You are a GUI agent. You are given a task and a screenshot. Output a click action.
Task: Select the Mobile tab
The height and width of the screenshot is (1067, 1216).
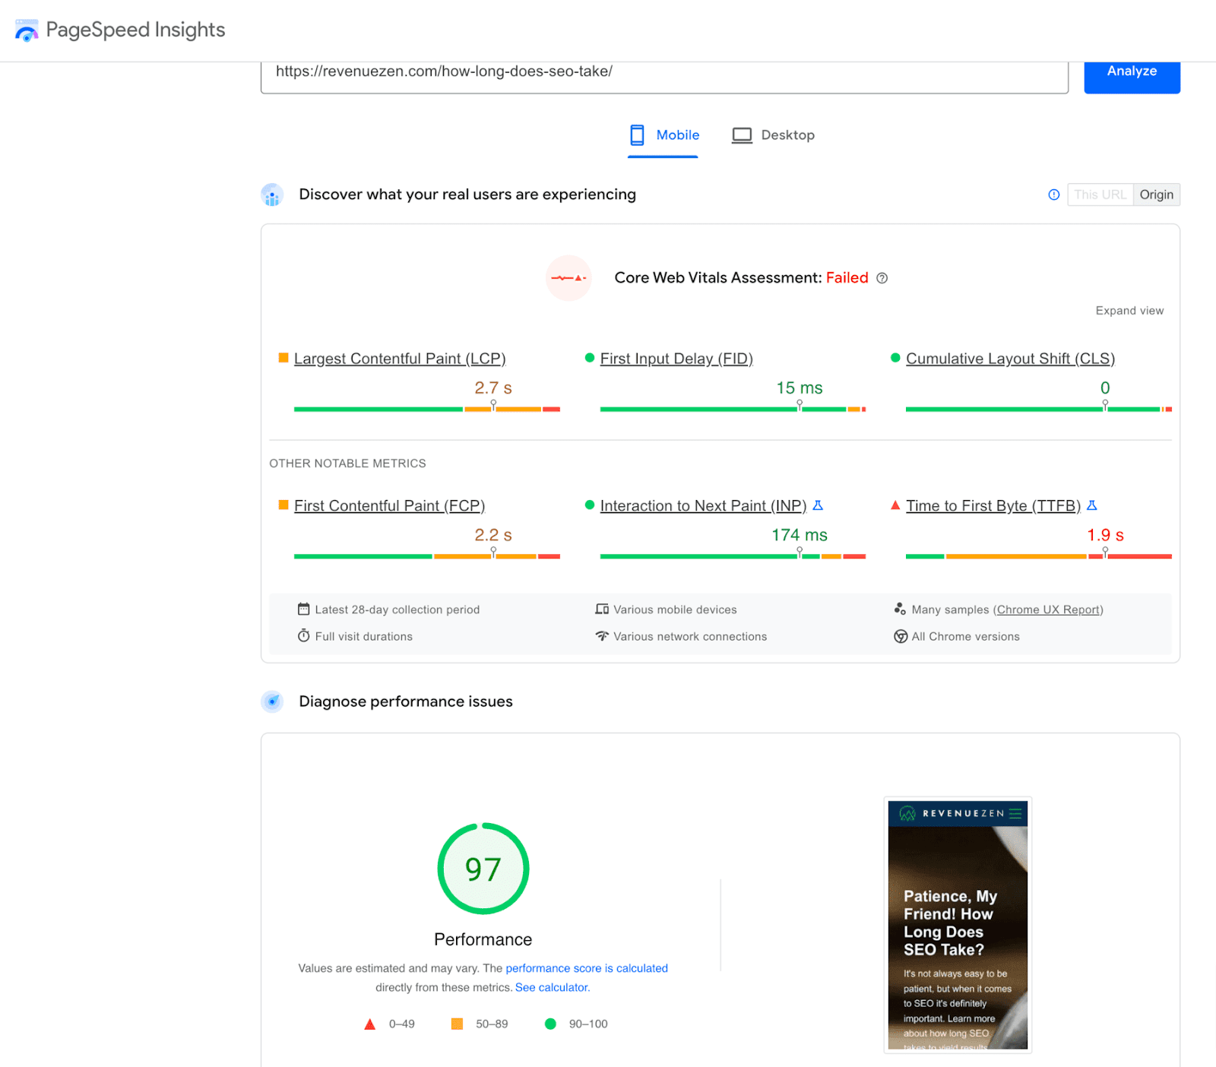click(663, 136)
